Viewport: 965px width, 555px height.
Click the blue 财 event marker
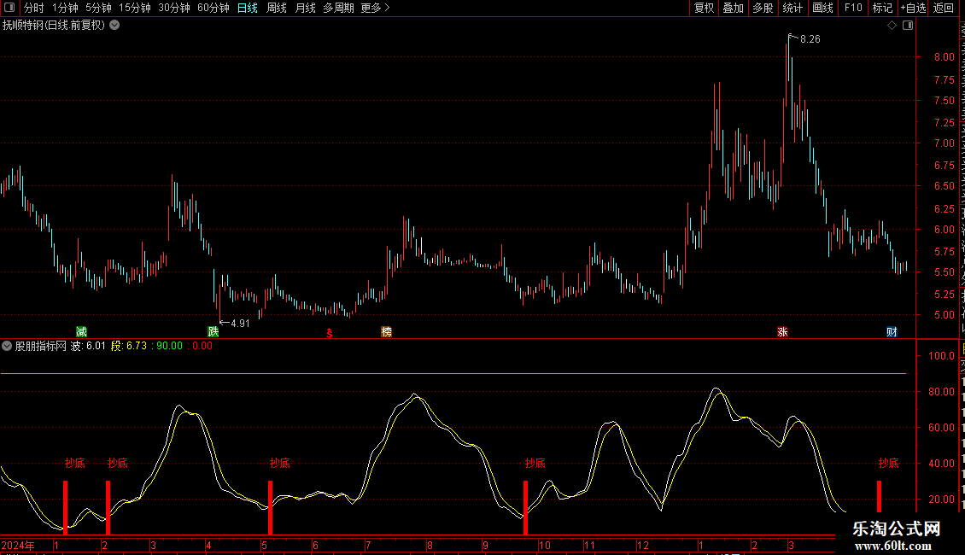892,331
